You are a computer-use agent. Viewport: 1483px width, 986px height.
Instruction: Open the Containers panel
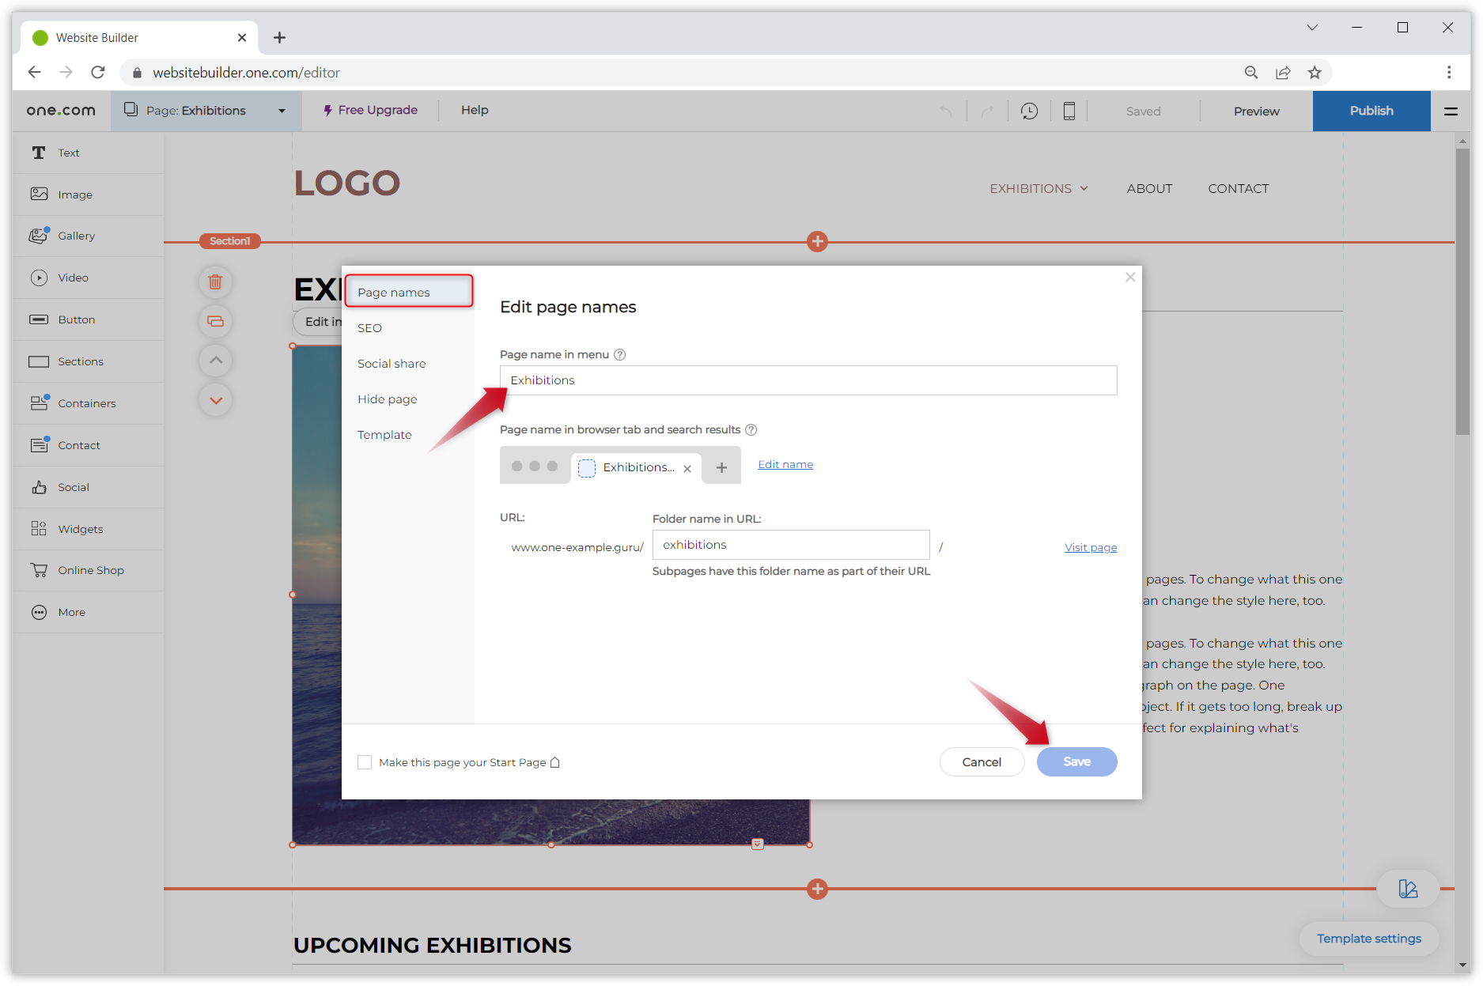[x=88, y=403]
